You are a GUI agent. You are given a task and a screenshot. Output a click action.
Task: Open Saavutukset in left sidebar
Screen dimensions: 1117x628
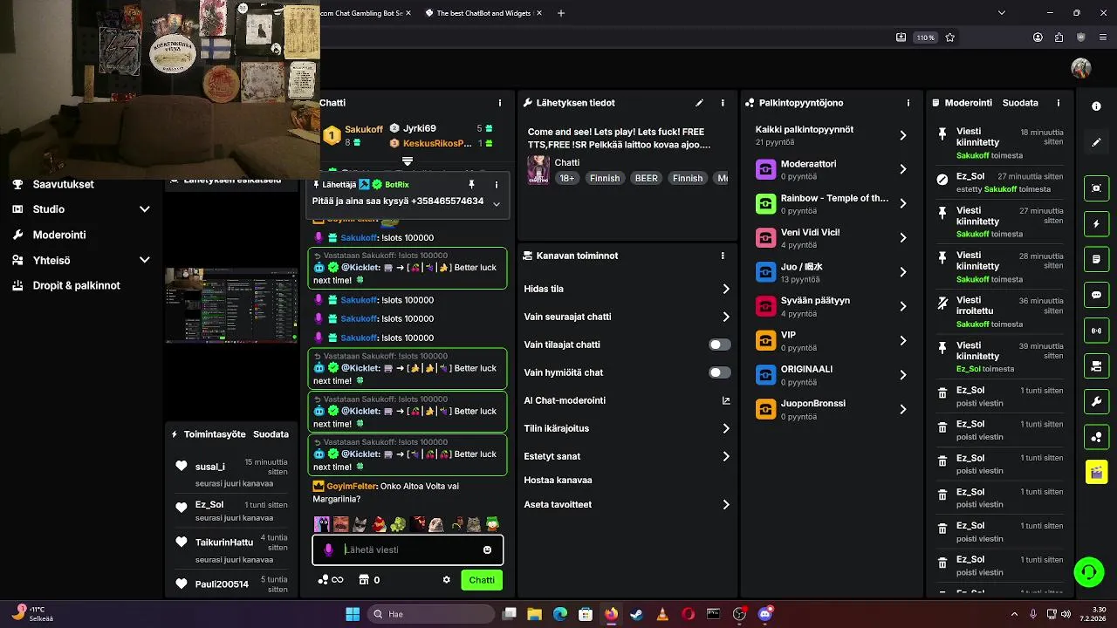click(63, 184)
